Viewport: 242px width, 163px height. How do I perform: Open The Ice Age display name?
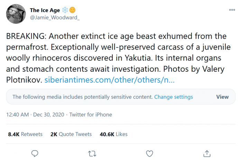[45, 10]
